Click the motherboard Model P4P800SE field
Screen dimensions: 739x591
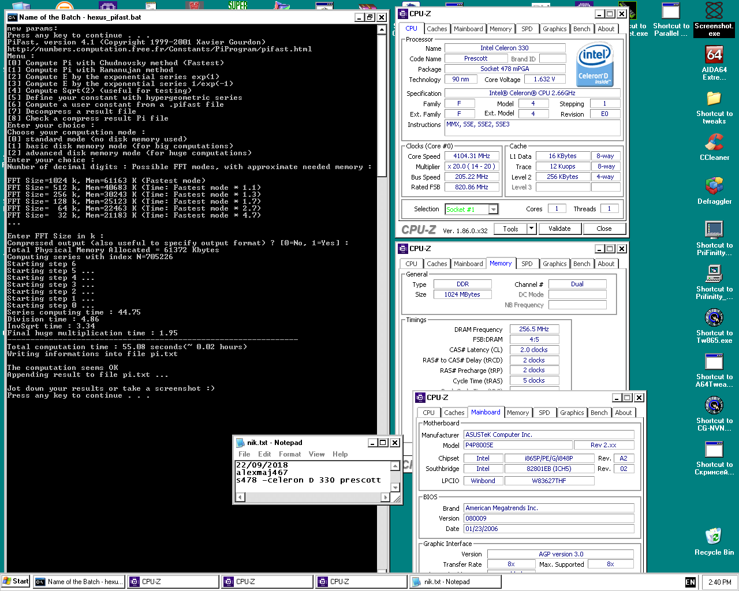point(518,445)
